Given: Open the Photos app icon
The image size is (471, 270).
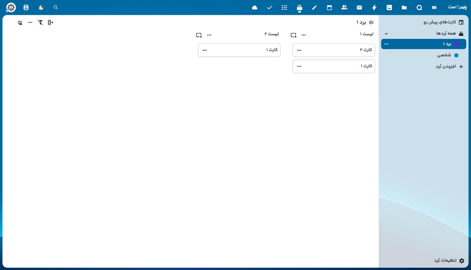Looking at the screenshot, I should coord(389,7).
